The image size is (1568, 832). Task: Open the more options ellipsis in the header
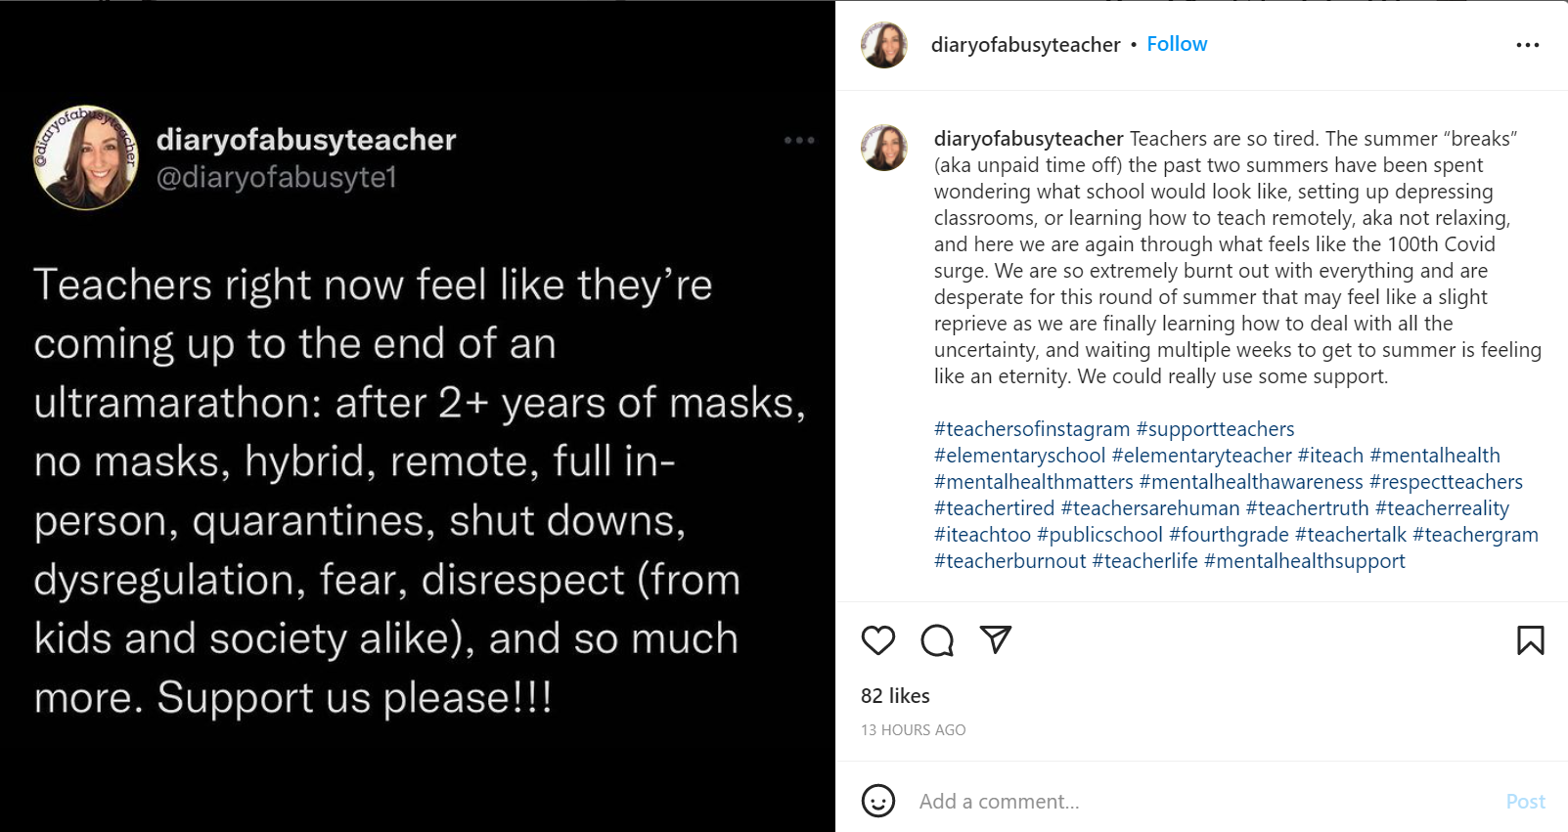pos(1527,45)
